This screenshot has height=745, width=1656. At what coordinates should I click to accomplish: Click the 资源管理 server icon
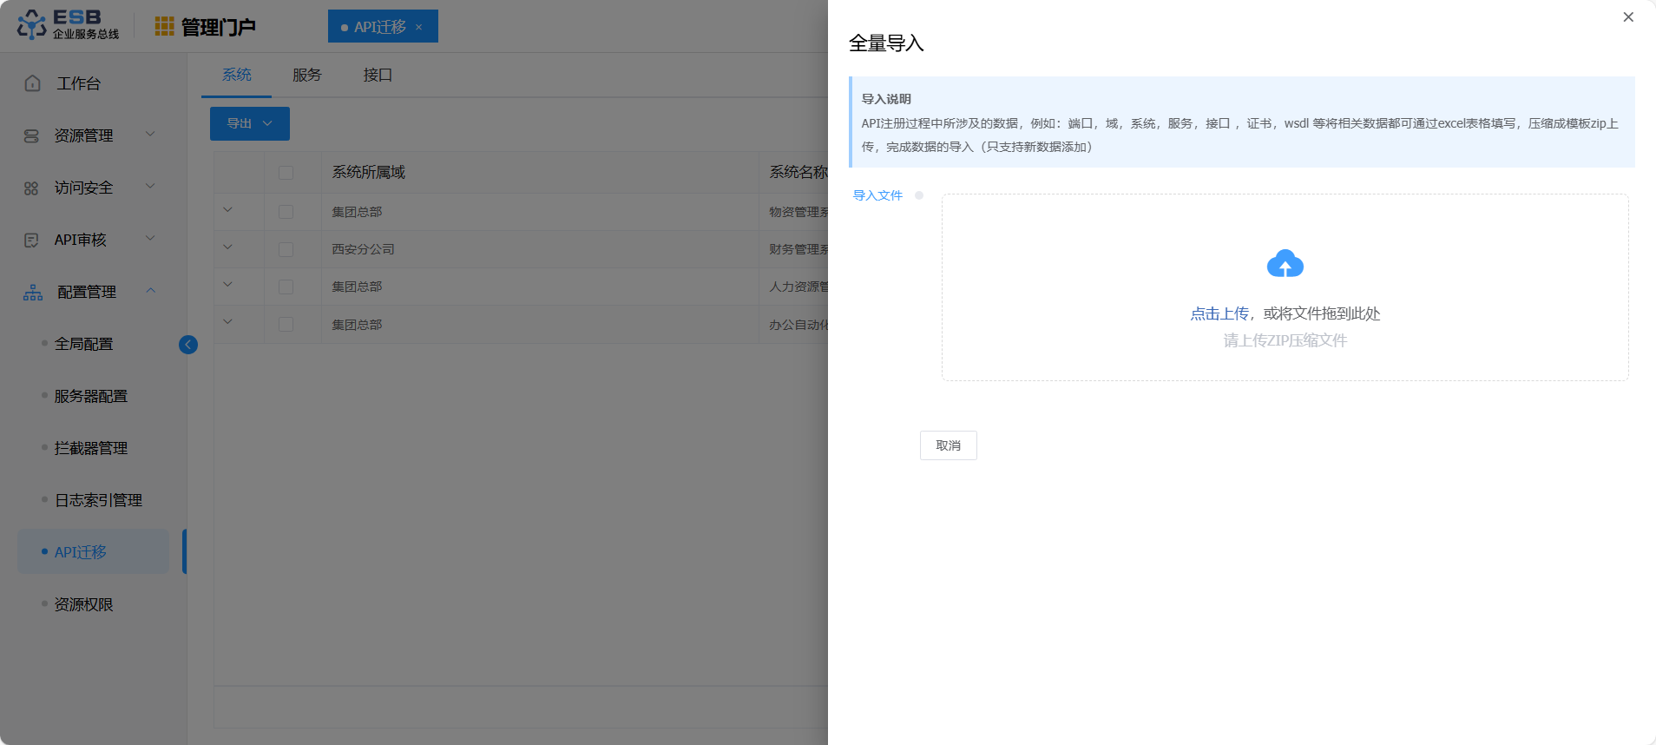point(31,136)
